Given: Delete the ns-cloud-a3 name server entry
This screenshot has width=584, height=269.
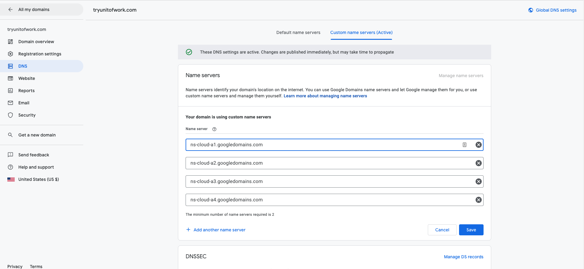Looking at the screenshot, I should point(478,181).
